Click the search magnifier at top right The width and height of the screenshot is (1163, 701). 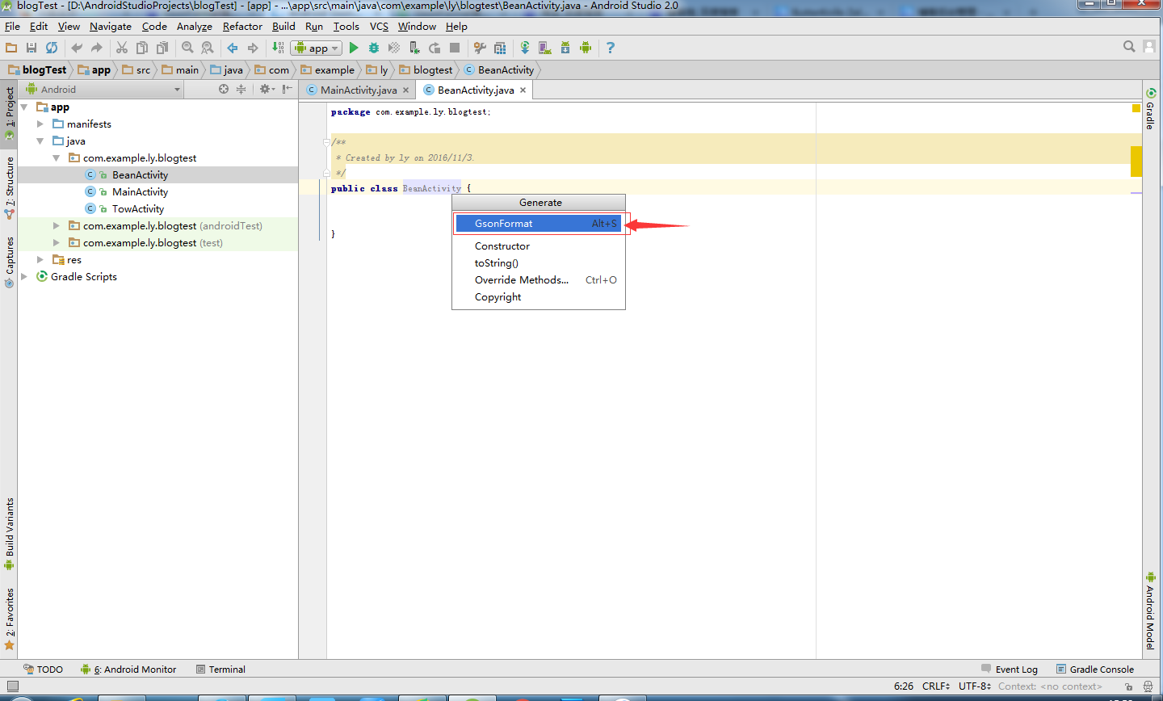[x=1129, y=47]
